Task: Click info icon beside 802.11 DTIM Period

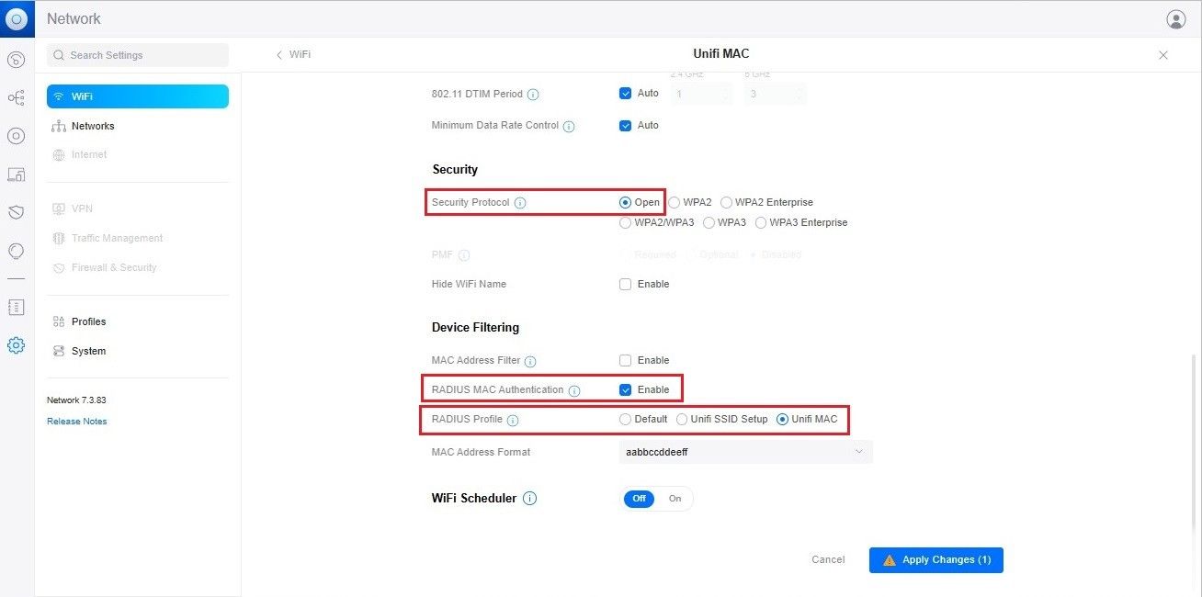Action: point(533,95)
